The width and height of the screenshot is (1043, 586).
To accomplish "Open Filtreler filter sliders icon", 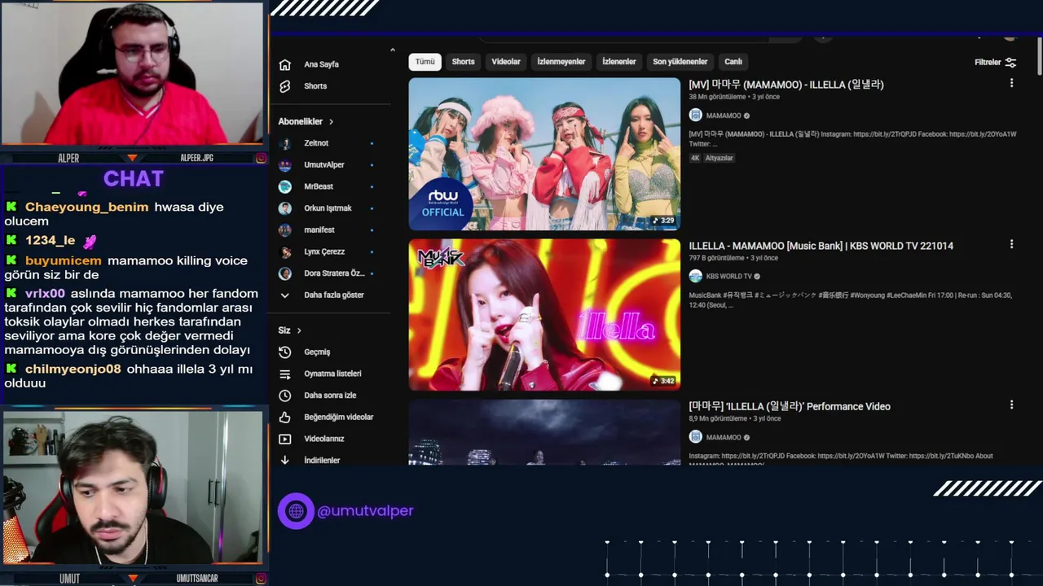I will point(1010,63).
